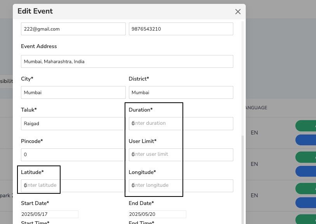Click the phone number field 9876543210
The width and height of the screenshot is (316, 224).
(x=181, y=29)
